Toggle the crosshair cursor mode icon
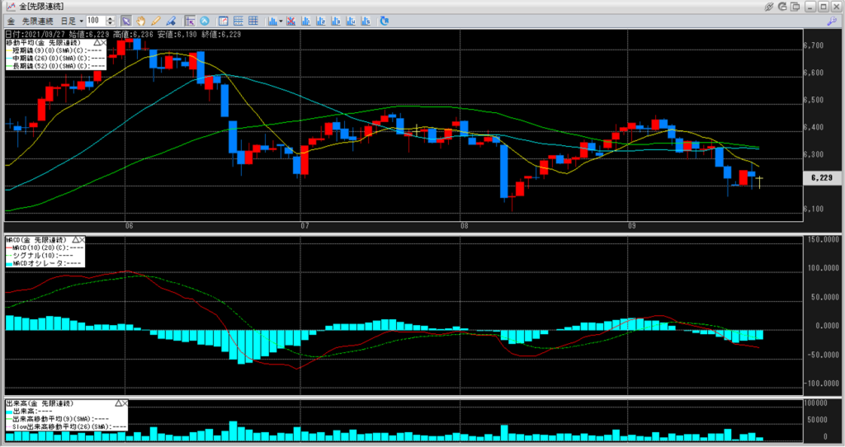 point(190,21)
